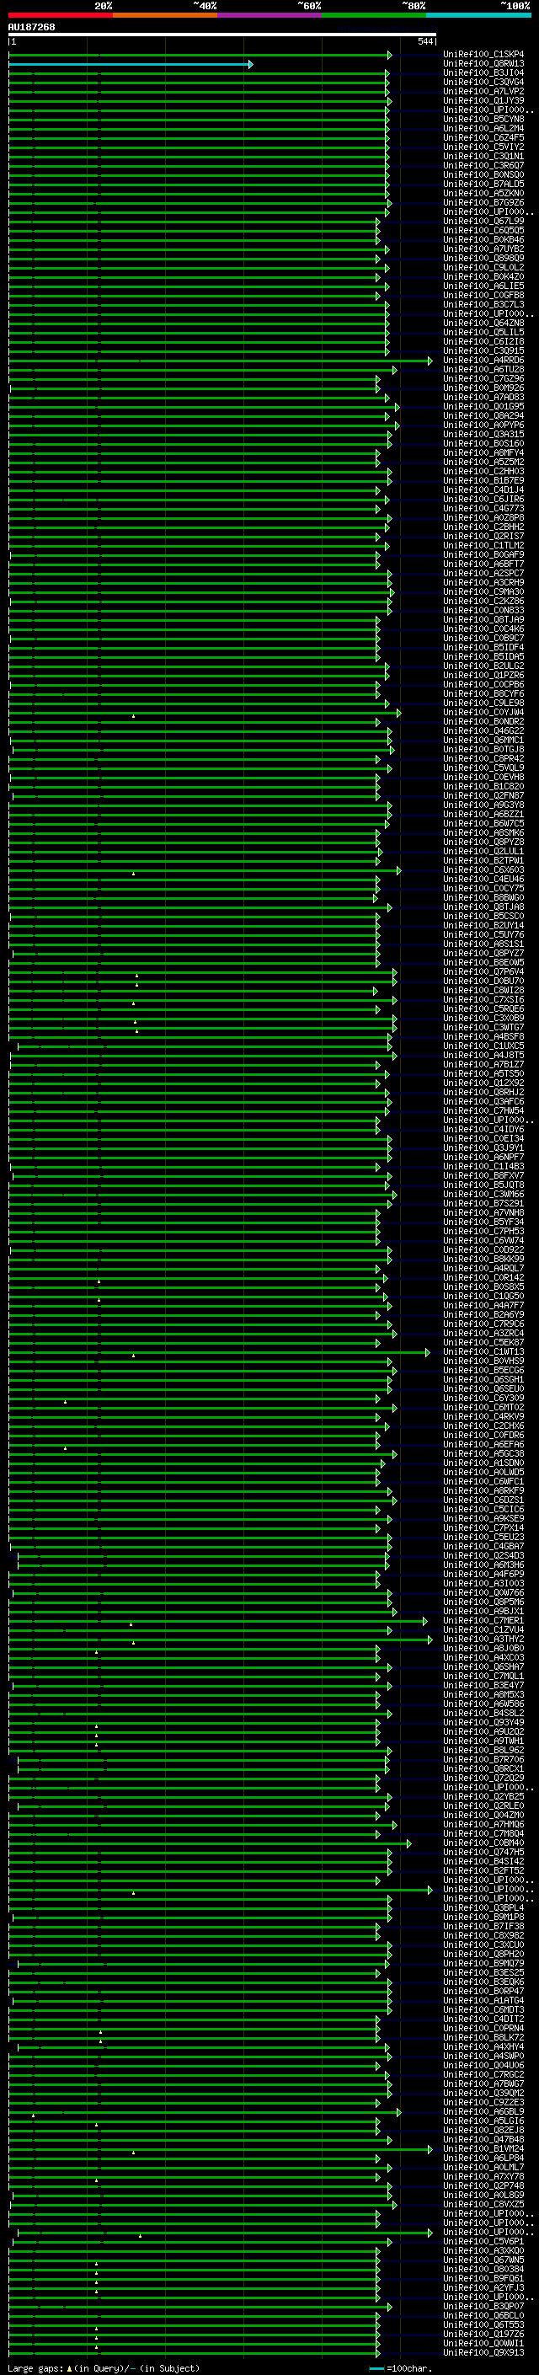Image resolution: width=539 pixels, height=2375 pixels.
Task: Select label UniRef100_Q67L99
Action: click(483, 222)
